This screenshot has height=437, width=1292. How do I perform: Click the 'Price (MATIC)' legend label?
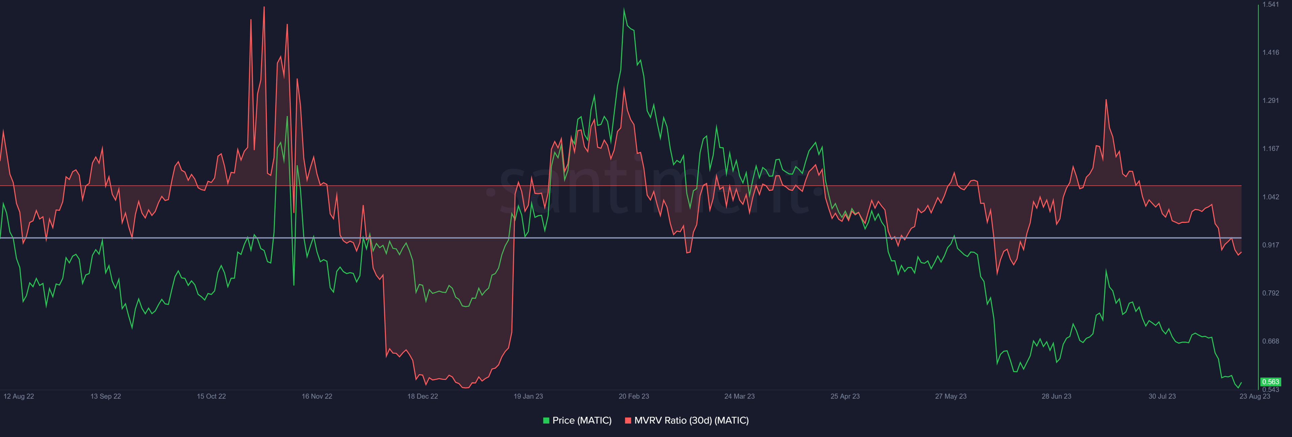(582, 421)
